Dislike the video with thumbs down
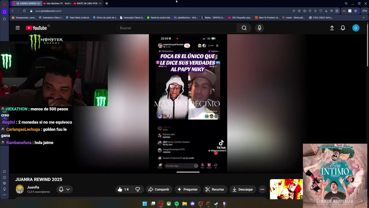The width and height of the screenshot is (369, 208). pos(138,190)
